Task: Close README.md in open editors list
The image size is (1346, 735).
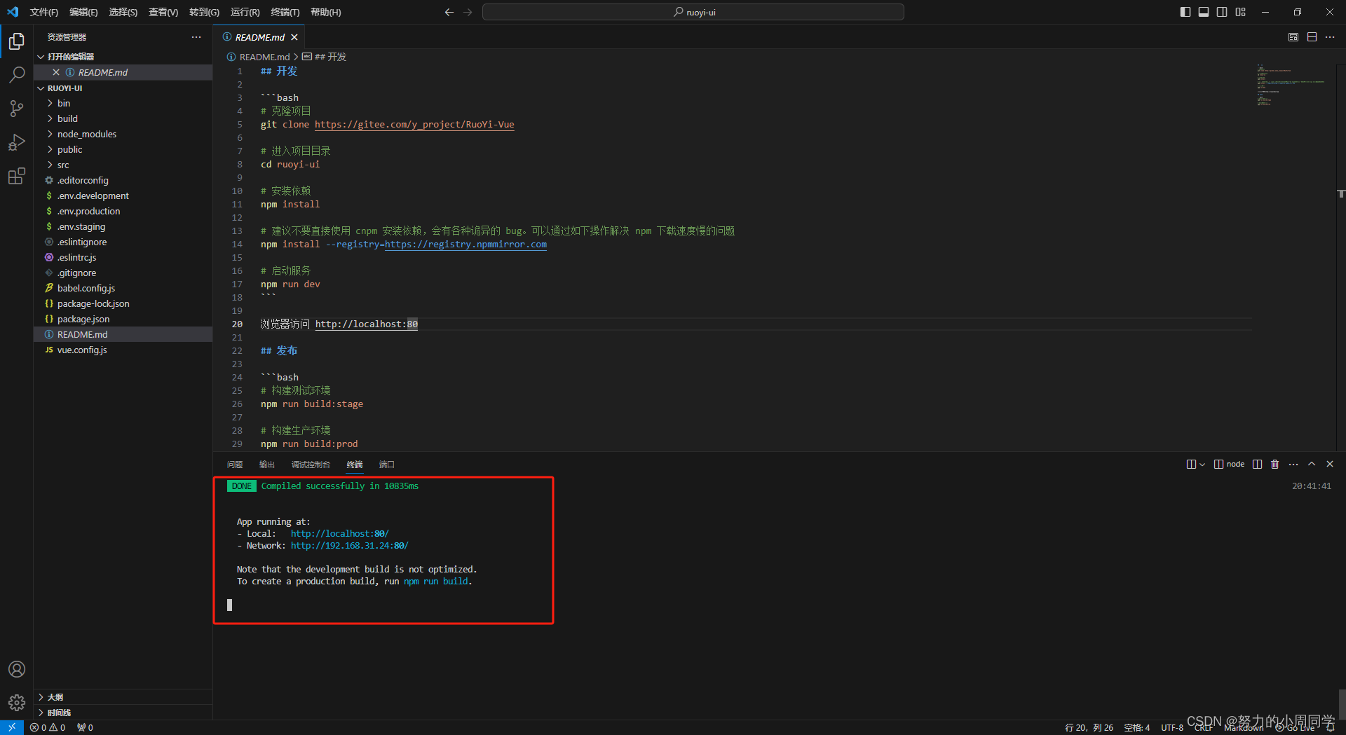Action: pyautogui.click(x=56, y=72)
